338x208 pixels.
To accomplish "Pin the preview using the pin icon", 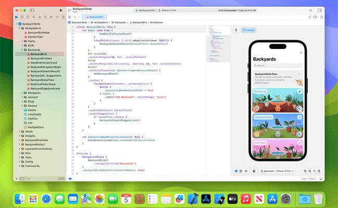I will (x=236, y=30).
